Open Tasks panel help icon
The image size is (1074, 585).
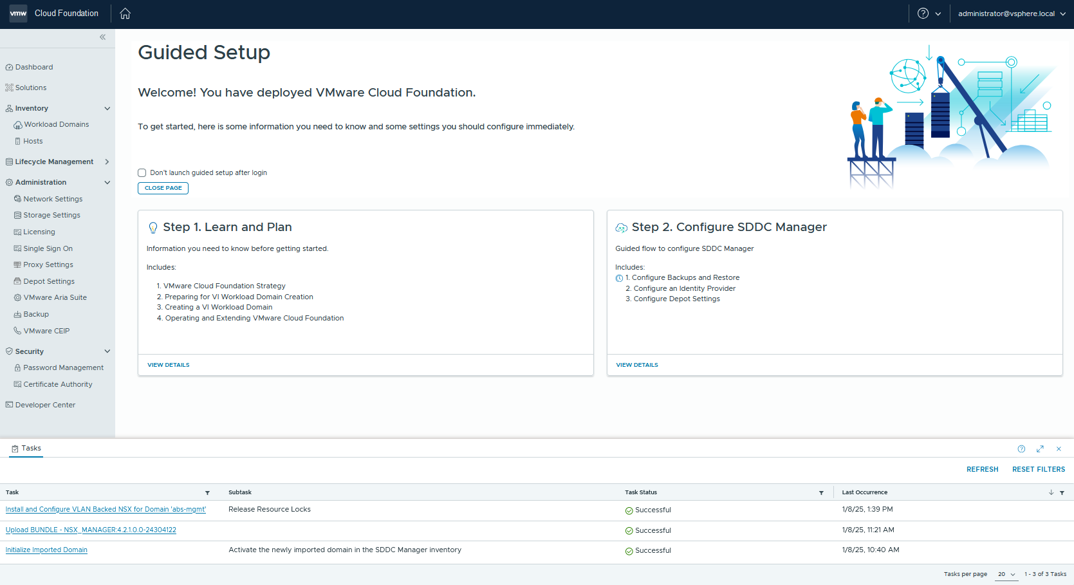1021,449
